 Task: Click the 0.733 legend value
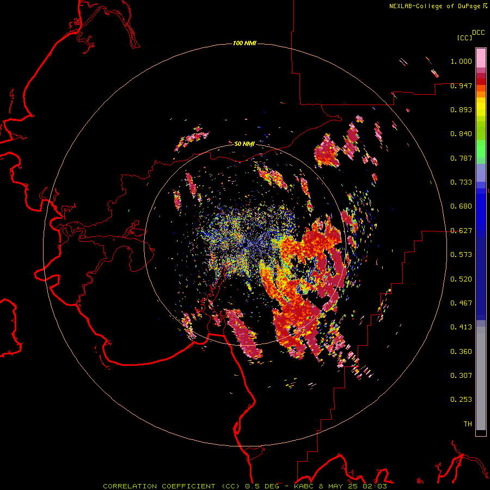point(461,182)
